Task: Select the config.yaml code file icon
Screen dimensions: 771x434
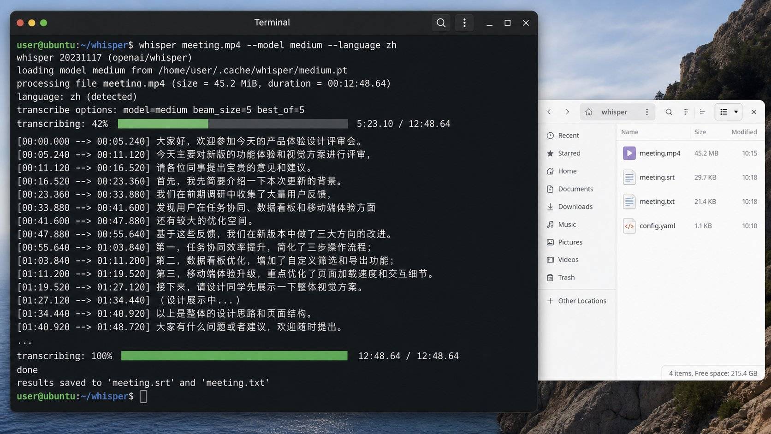Action: 629,226
